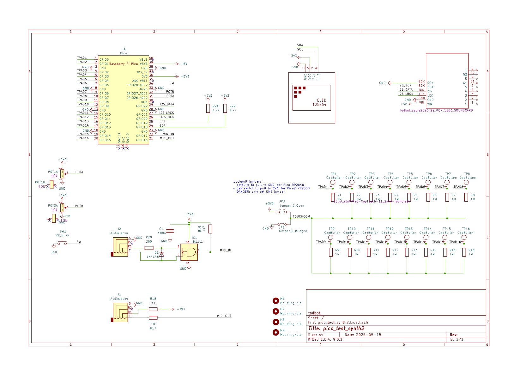Screen dimensions: 532x376
Task: Click MIDI_IN label at the H11L1 output
Action: click(x=226, y=251)
